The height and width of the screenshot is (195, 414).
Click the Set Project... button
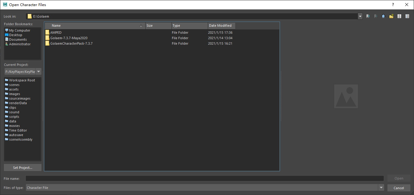pyautogui.click(x=23, y=168)
